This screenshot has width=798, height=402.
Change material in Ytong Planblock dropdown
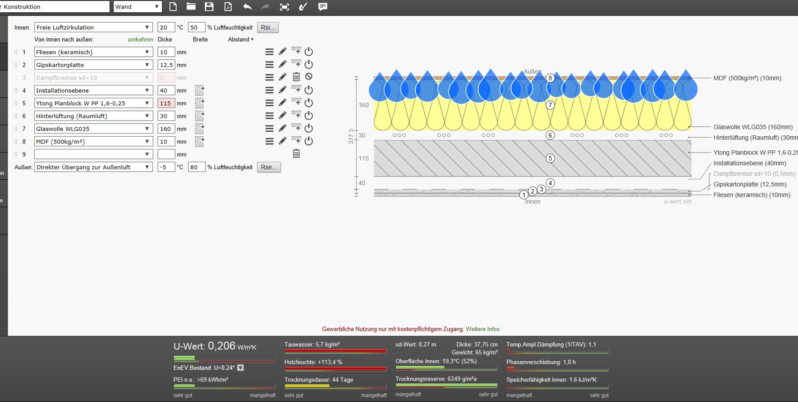[93, 103]
